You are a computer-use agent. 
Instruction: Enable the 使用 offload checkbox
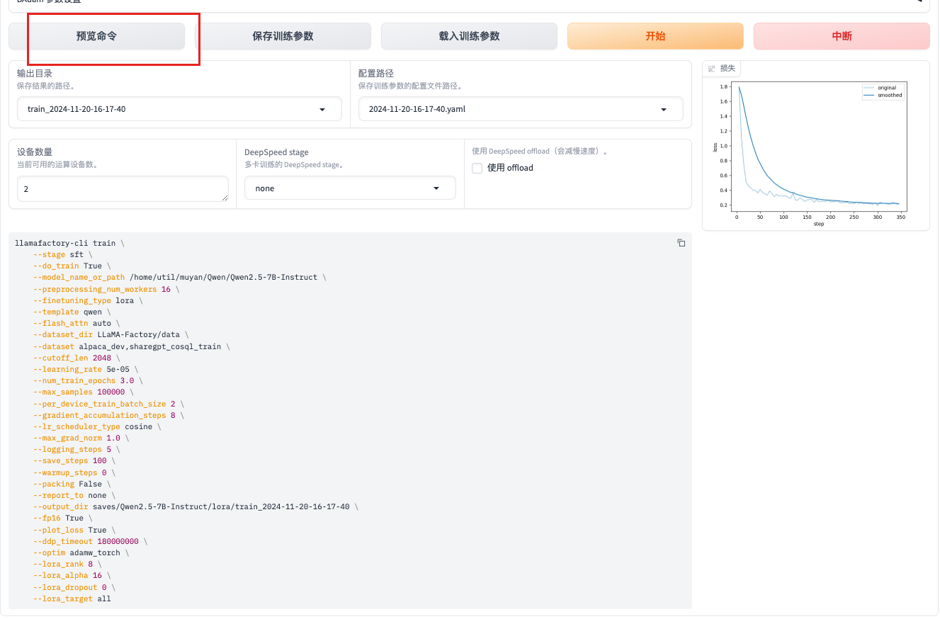477,168
